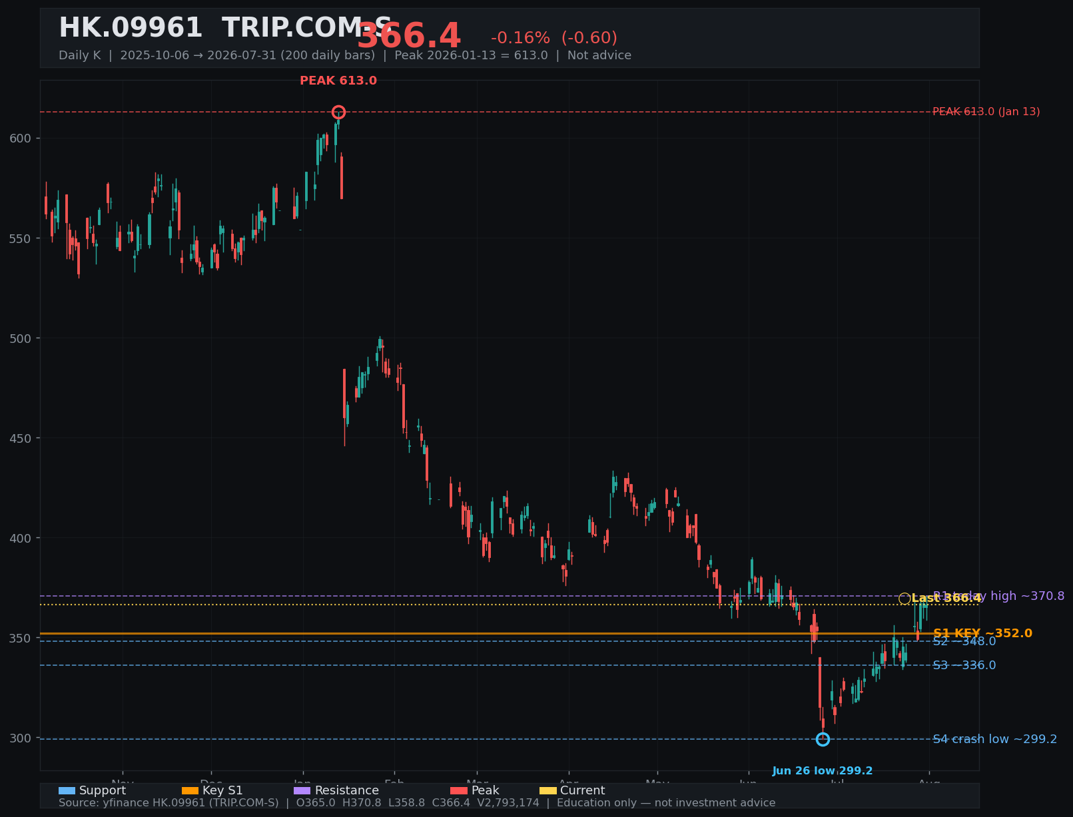Click the 550 y-axis tick label
This screenshot has height=817, width=1073.
(21, 238)
